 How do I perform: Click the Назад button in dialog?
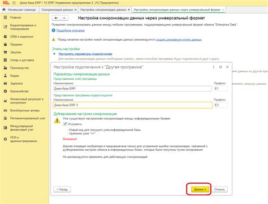pos(62,189)
